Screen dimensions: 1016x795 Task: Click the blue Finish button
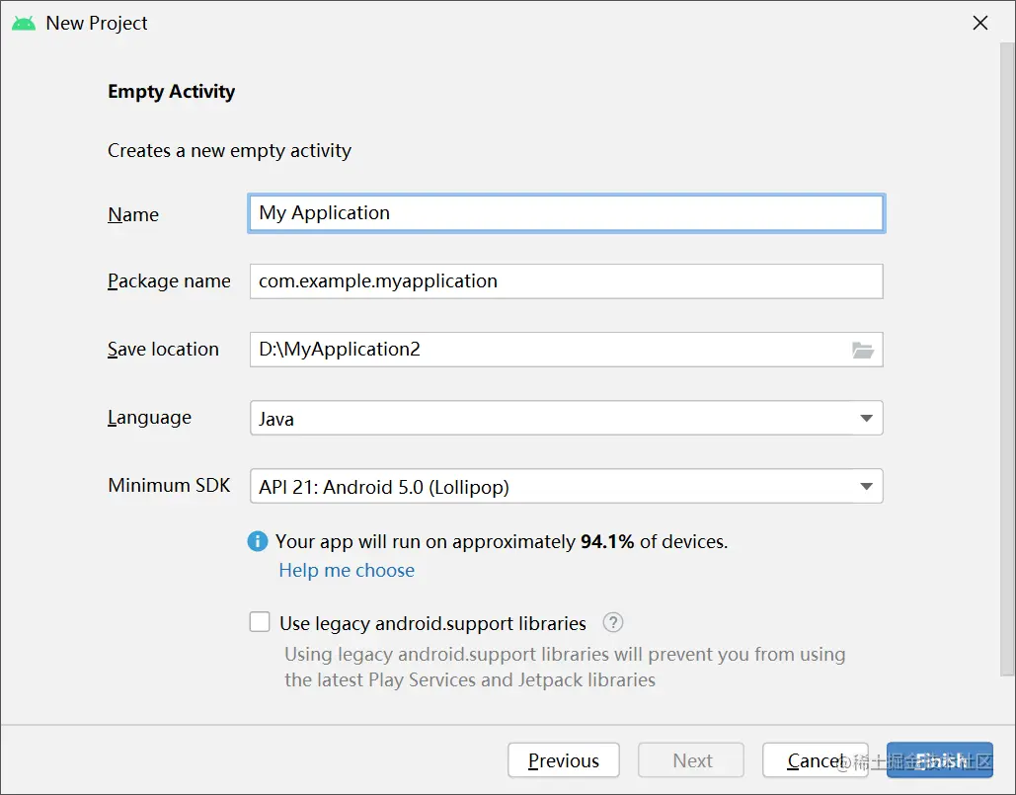(940, 760)
